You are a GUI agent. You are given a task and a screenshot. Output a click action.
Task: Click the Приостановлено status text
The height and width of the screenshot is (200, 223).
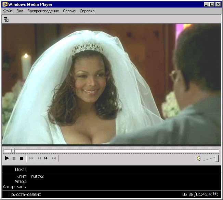[x=25, y=194]
